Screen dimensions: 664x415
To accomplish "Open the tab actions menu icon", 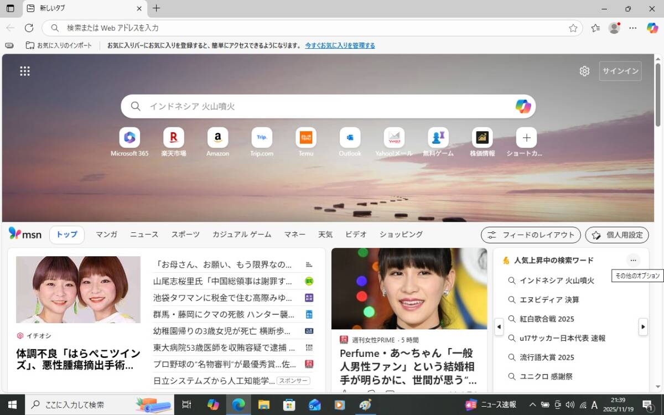I will [x=10, y=8].
